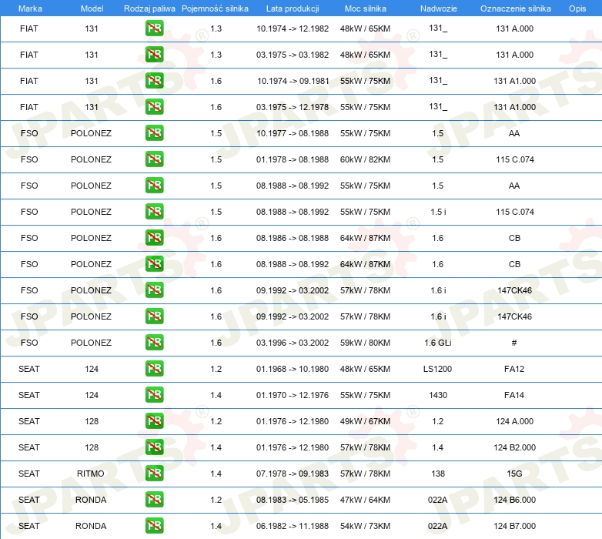The image size is (602, 539).
Task: Click fuel icon in SEAT 124 FA12 row
Action: [x=154, y=369]
